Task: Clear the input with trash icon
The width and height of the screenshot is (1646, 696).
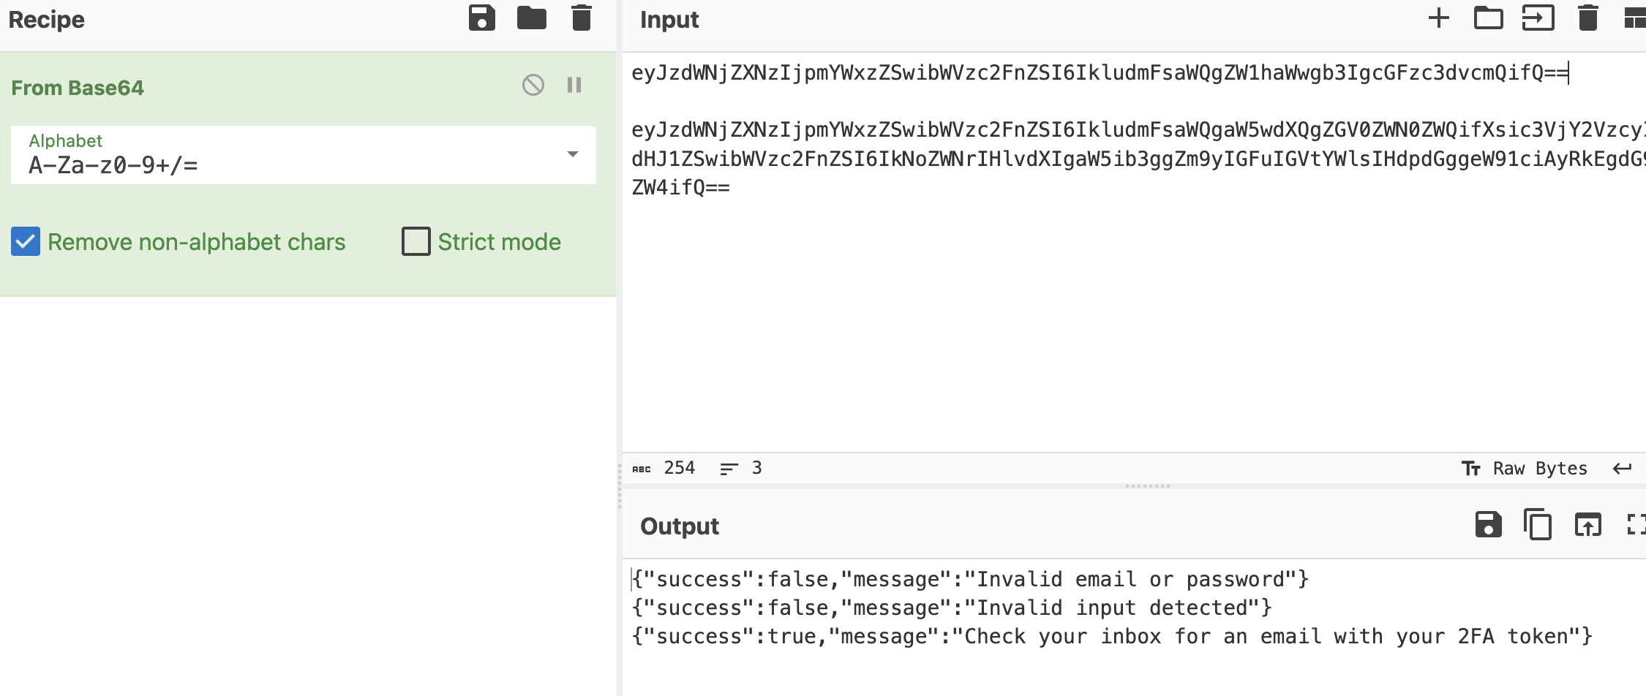Action: 1587,18
